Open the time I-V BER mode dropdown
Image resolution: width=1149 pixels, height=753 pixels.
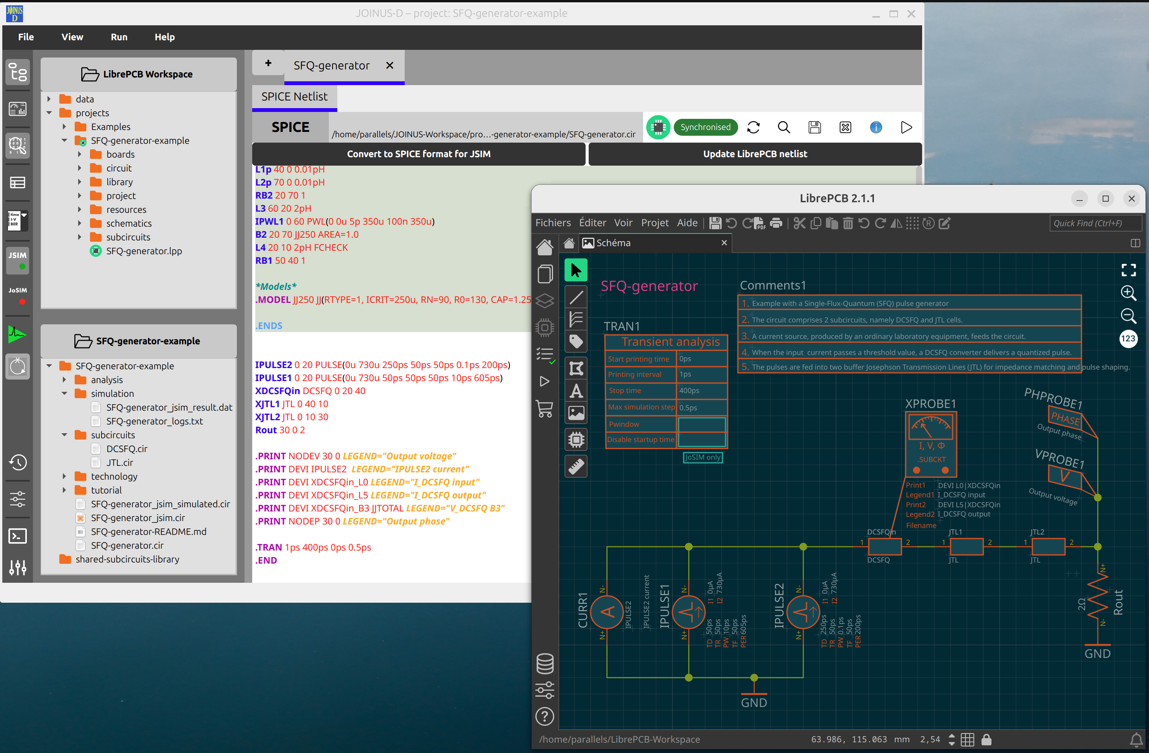(18, 221)
